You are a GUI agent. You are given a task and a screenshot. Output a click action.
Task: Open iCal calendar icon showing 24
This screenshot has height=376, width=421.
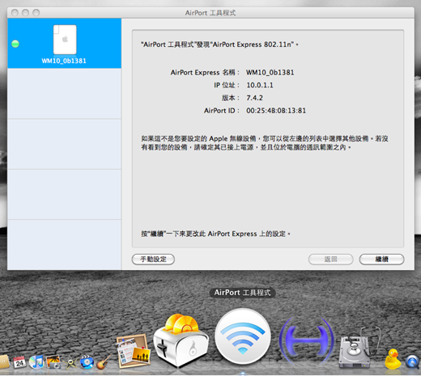(19, 362)
